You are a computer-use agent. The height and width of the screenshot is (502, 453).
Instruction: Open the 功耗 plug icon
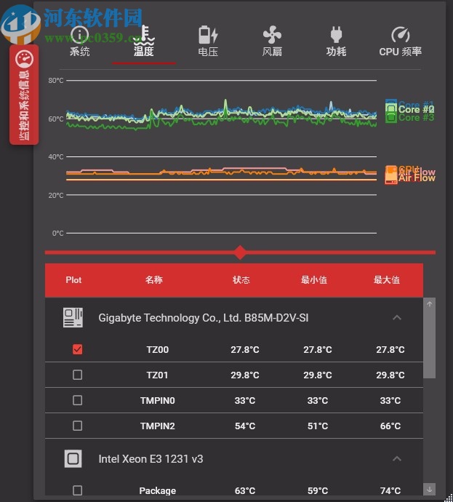coord(336,35)
